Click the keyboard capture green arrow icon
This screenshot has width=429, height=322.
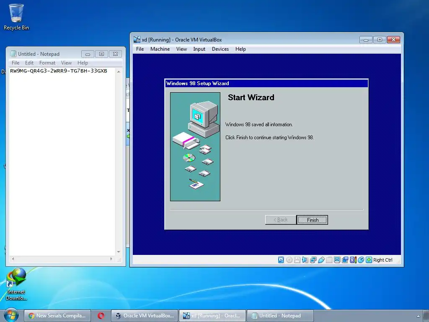pos(369,260)
